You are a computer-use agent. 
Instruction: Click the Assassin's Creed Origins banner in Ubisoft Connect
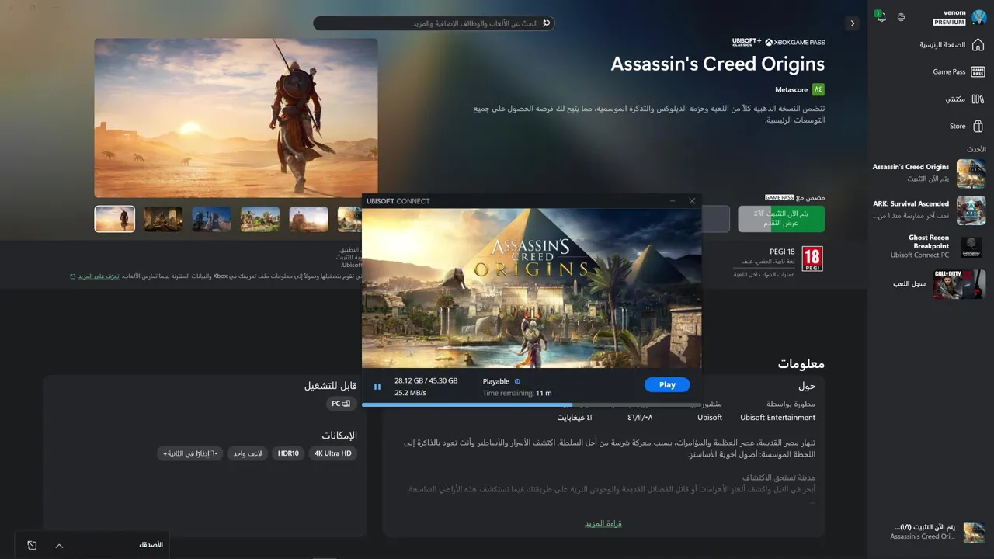point(531,288)
